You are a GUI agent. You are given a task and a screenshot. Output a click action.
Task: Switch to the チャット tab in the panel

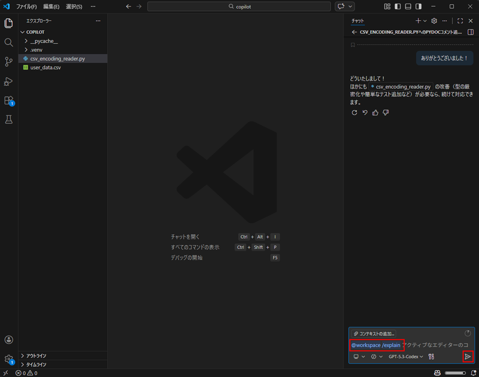pos(358,20)
